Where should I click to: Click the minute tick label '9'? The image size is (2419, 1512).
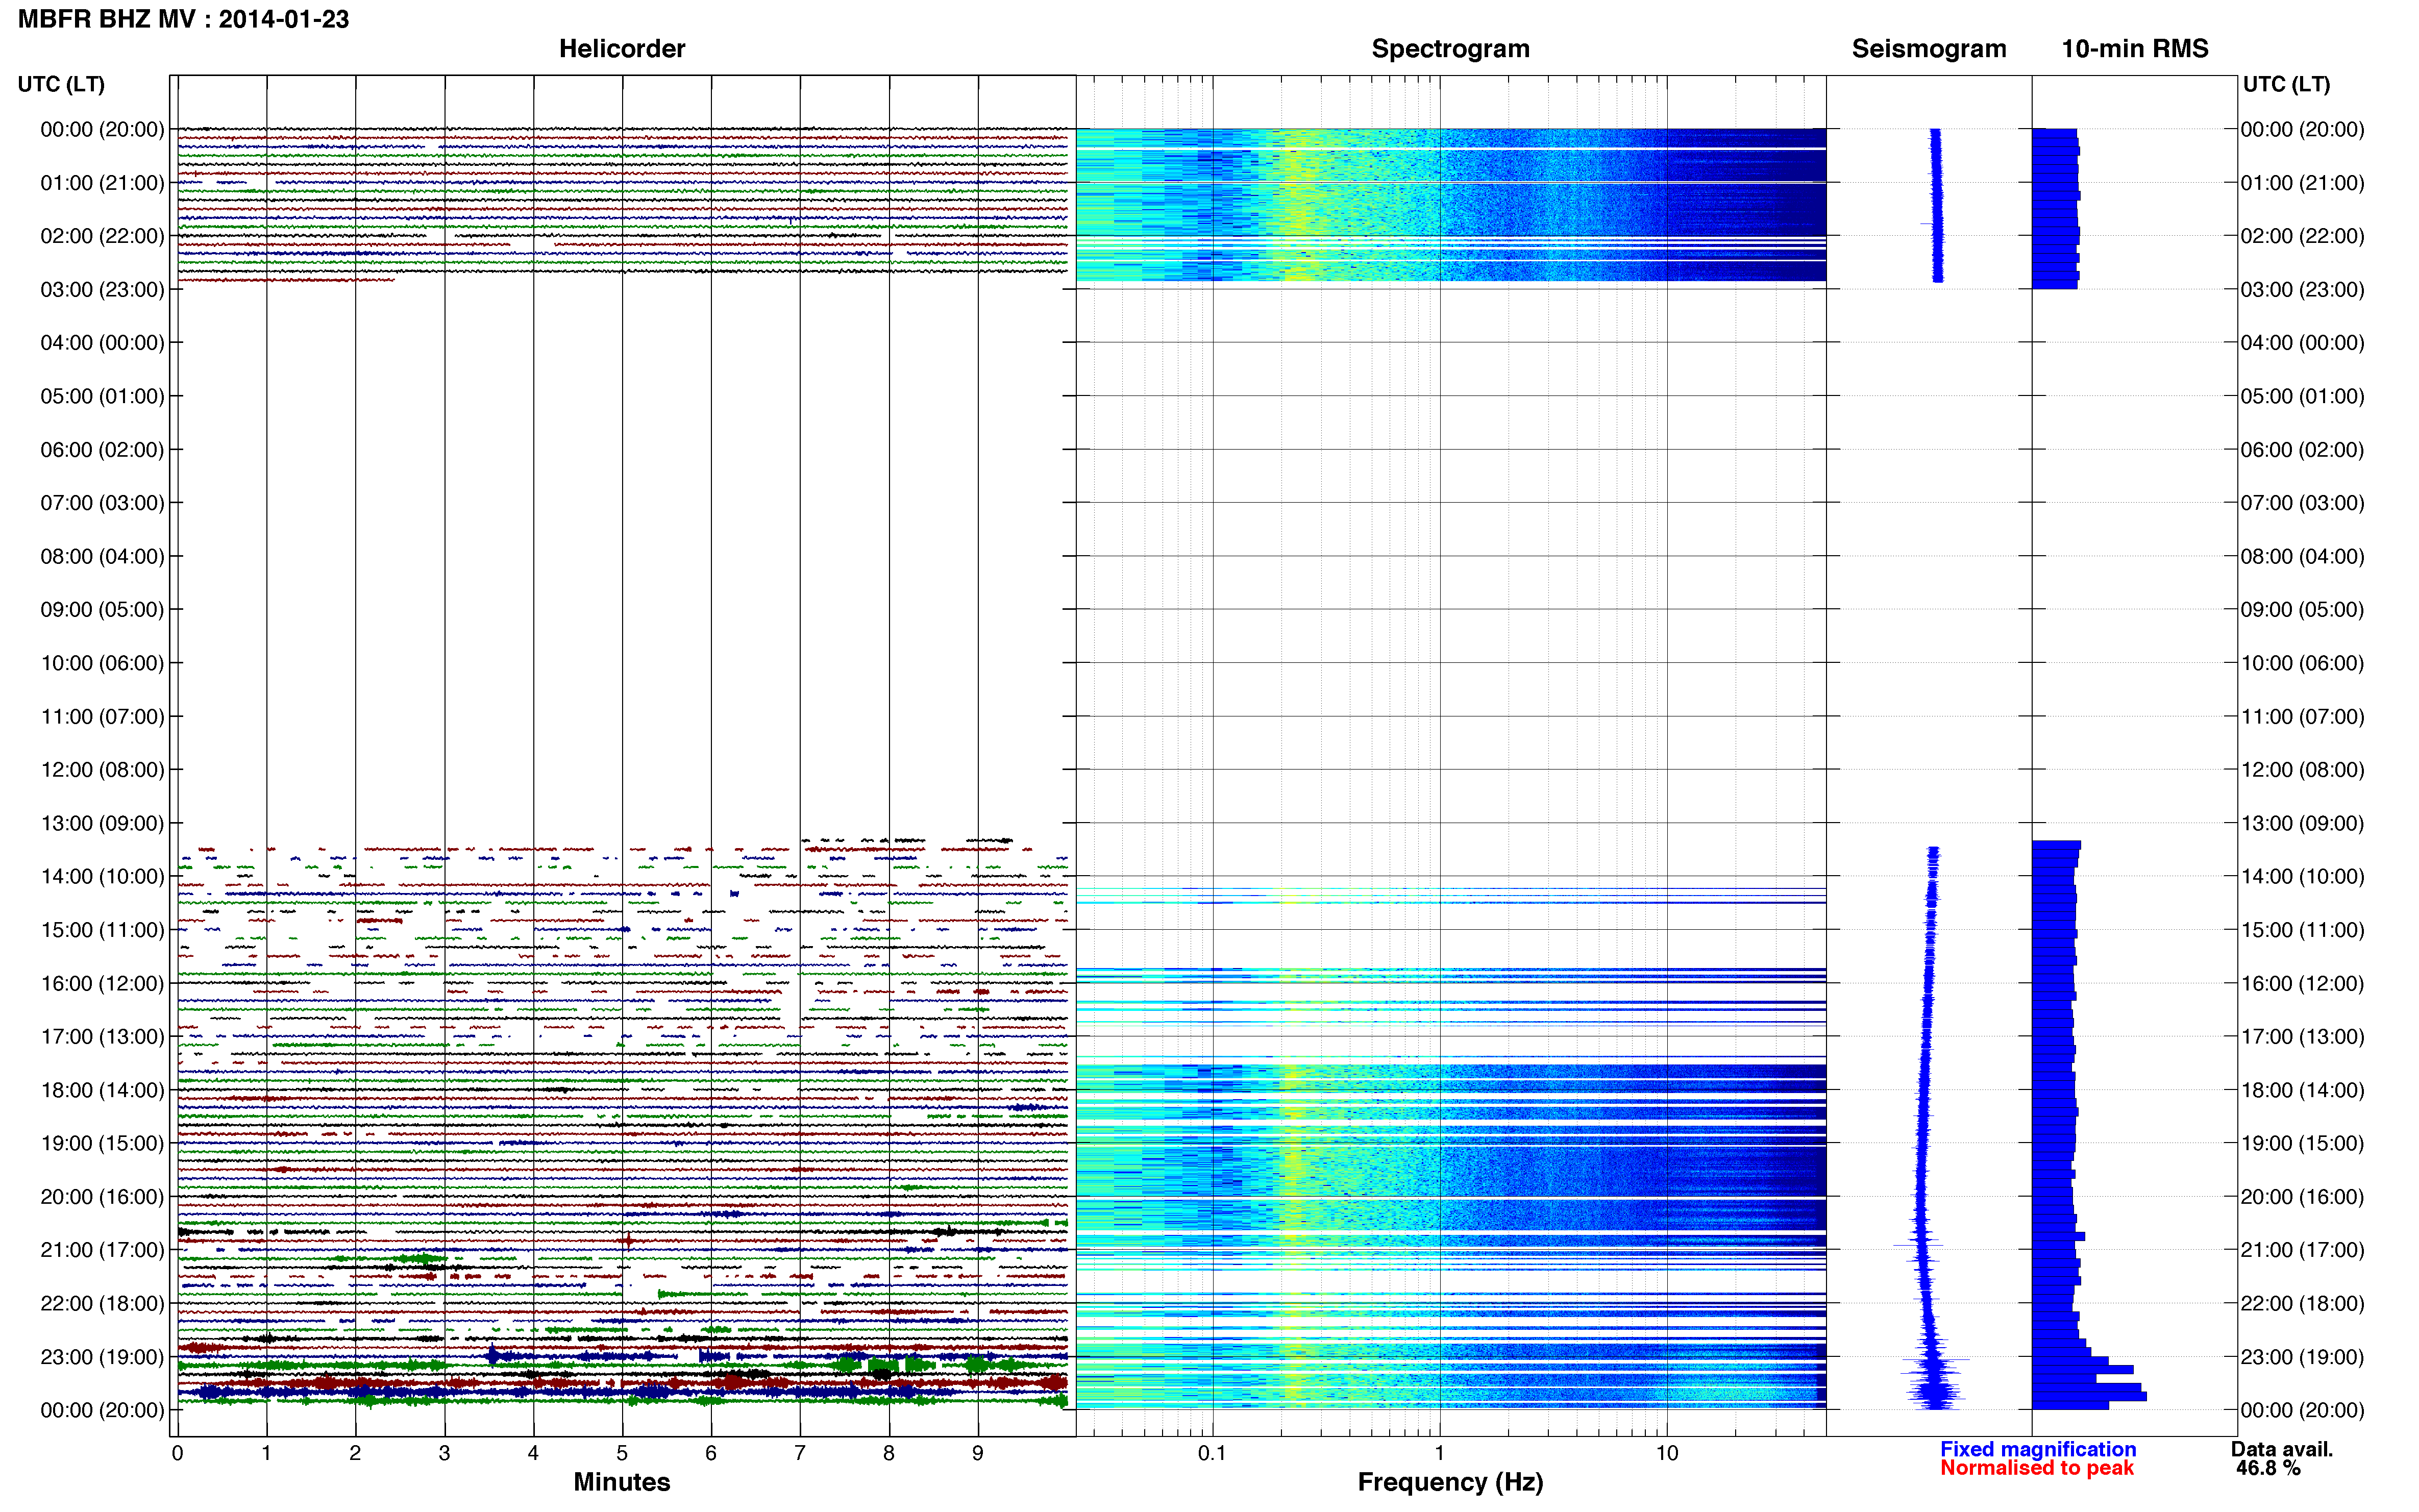tap(978, 1454)
